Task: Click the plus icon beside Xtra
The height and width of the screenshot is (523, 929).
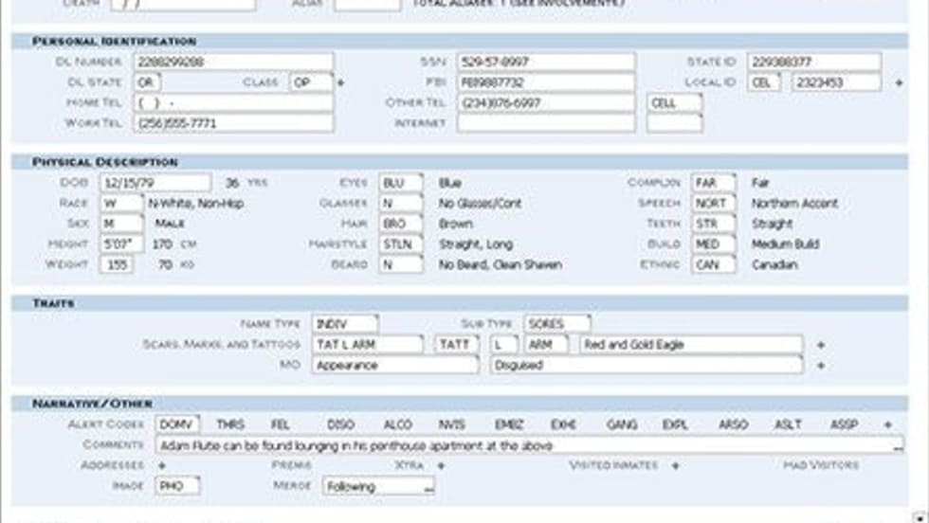Action: (x=441, y=466)
